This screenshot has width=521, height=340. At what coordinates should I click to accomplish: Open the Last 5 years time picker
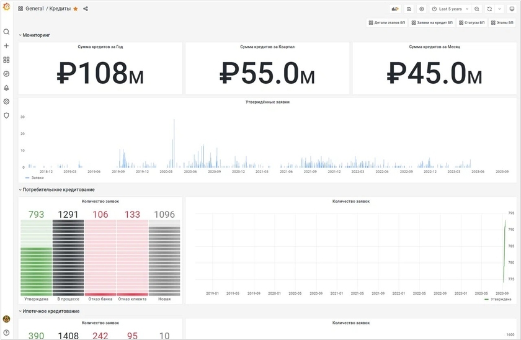(x=447, y=9)
